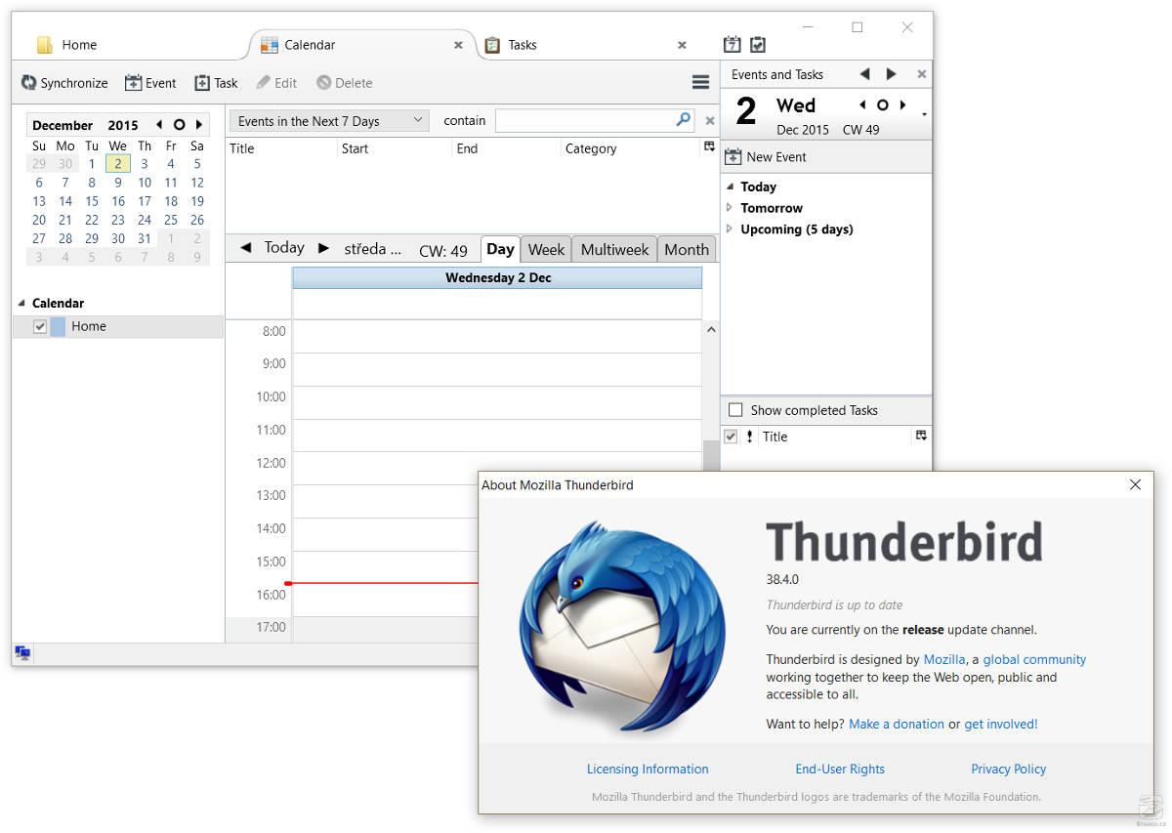This screenshot has height=833, width=1172.
Task: Jump to today in mini calendar
Action: (x=179, y=125)
